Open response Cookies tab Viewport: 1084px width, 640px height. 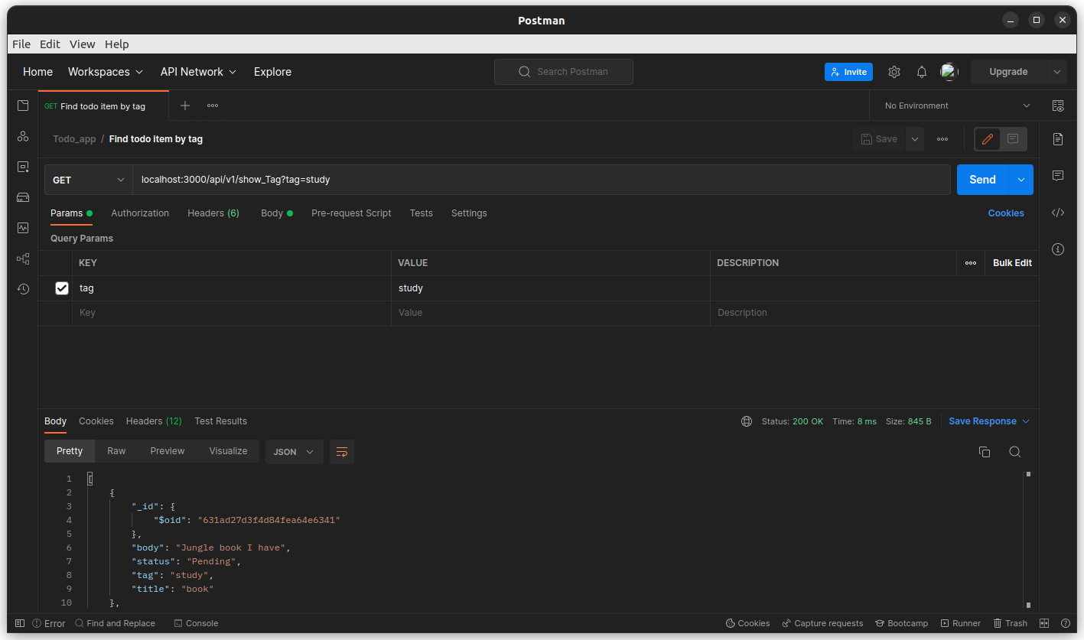coord(96,421)
